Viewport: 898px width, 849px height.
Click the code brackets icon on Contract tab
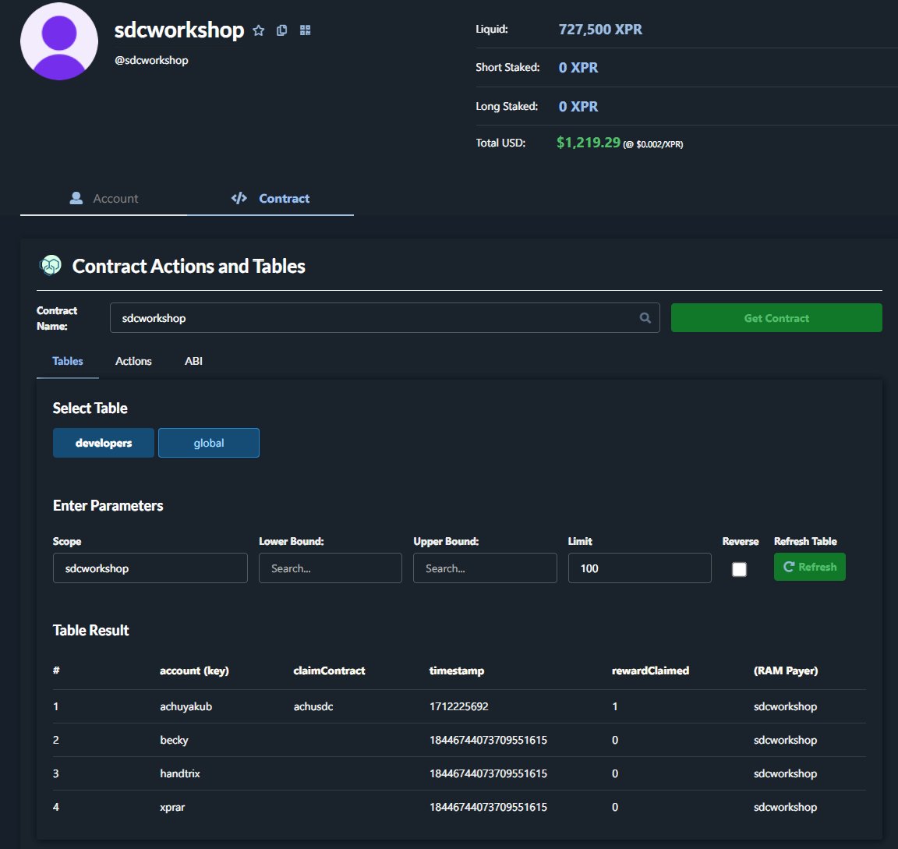[239, 198]
